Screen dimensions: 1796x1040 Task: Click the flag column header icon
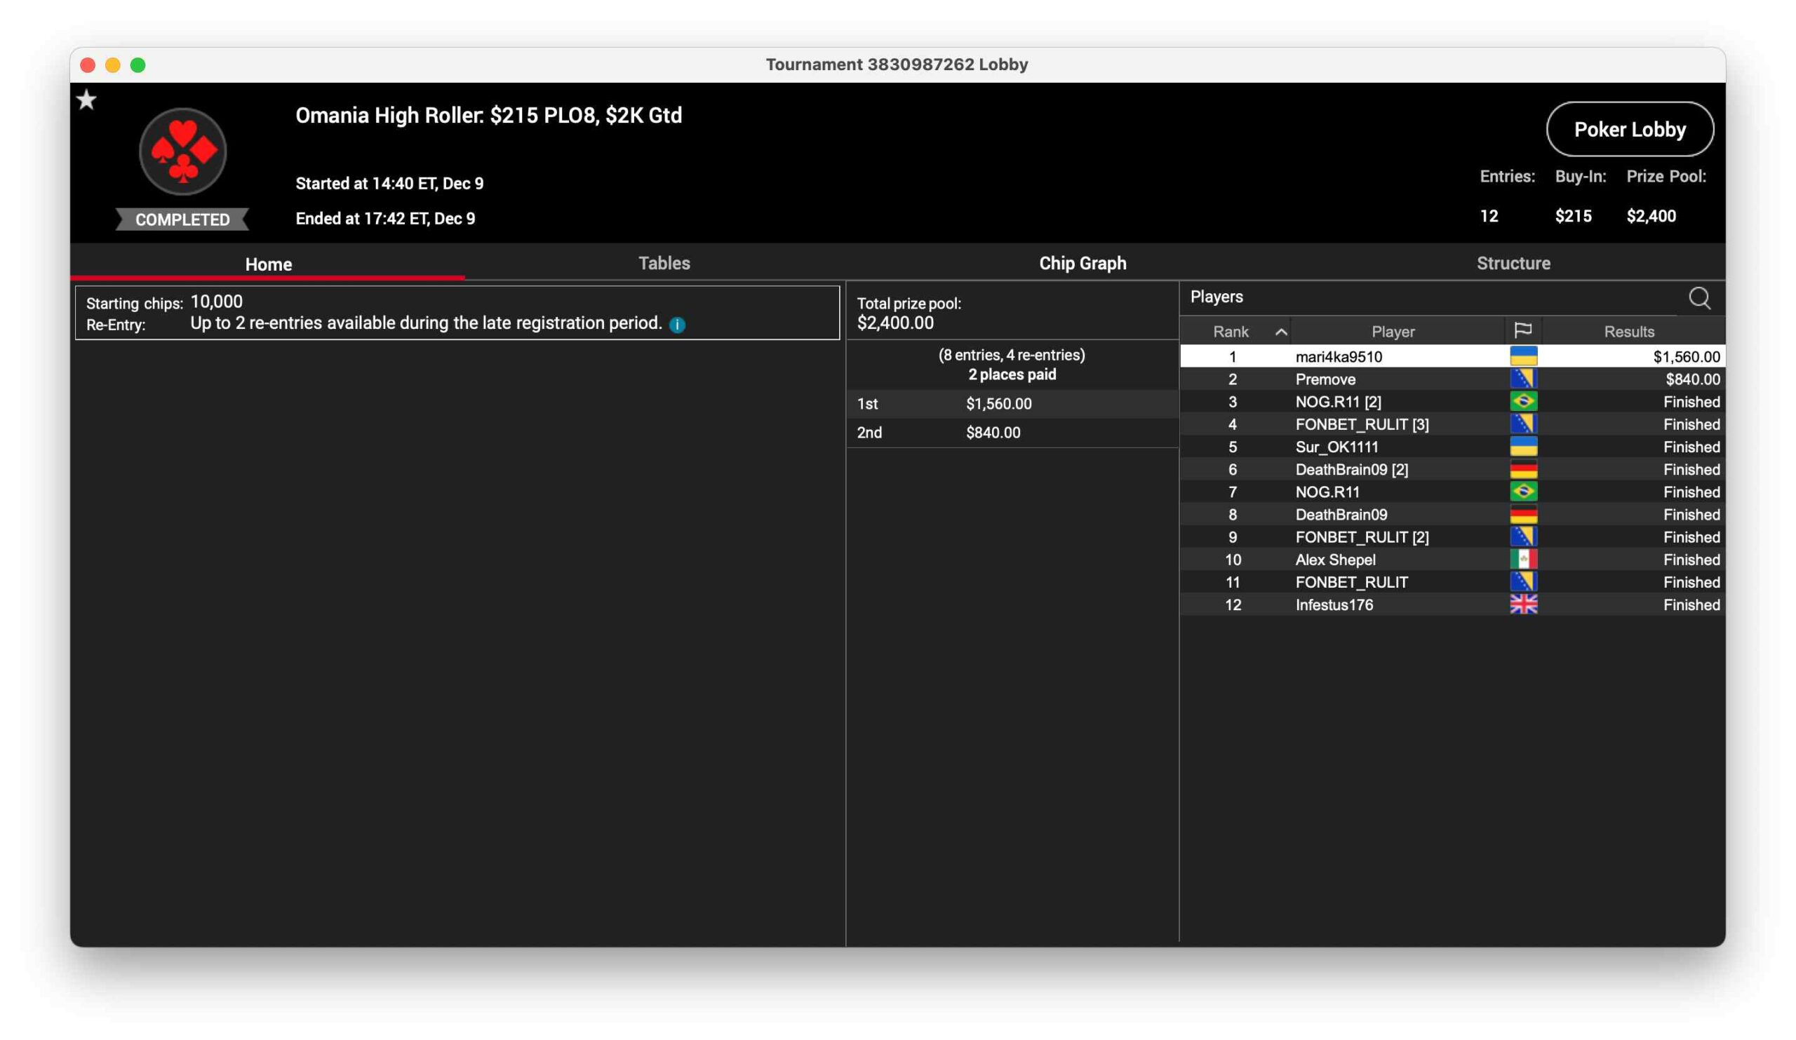tap(1523, 330)
